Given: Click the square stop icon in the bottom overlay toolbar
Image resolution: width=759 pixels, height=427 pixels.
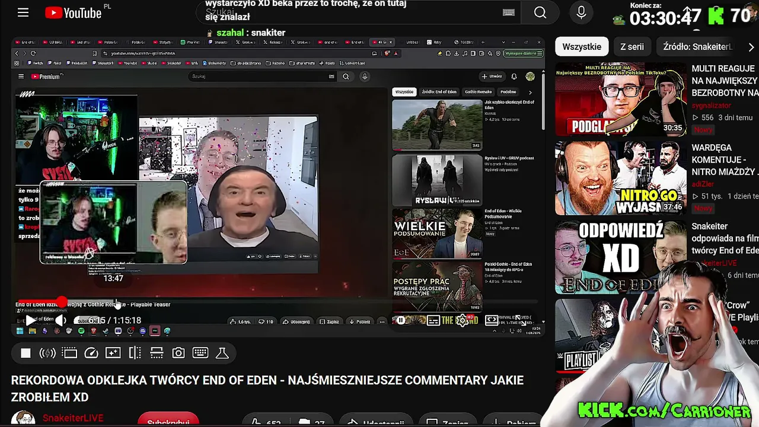Looking at the screenshot, I should [x=25, y=353].
